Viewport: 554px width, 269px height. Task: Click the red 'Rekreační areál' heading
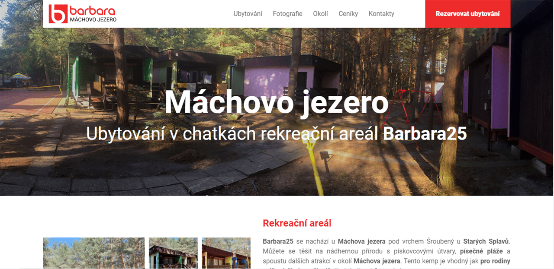(297, 223)
